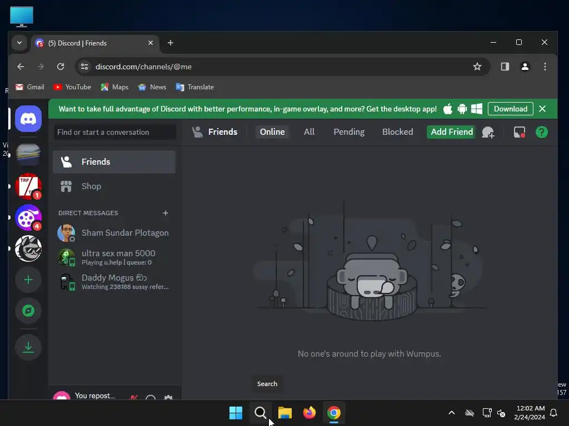Click the Chrome icon in the taskbar
569x426 pixels.
point(334,413)
